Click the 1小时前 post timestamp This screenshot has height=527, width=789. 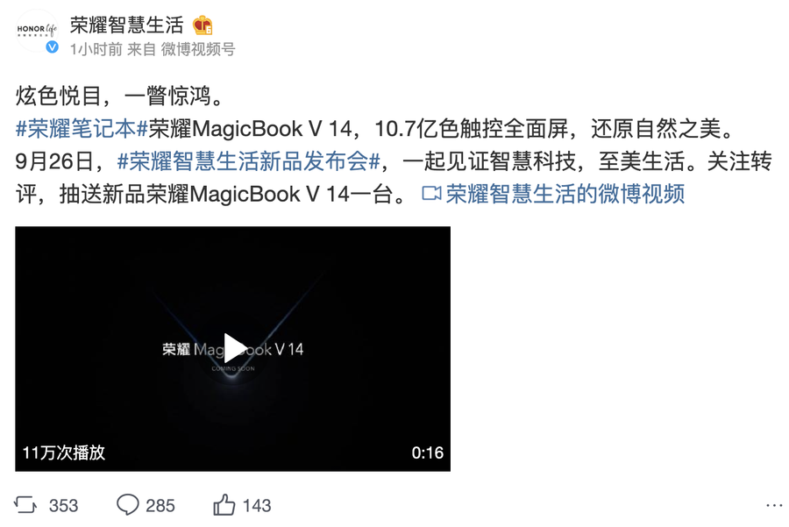click(96, 49)
